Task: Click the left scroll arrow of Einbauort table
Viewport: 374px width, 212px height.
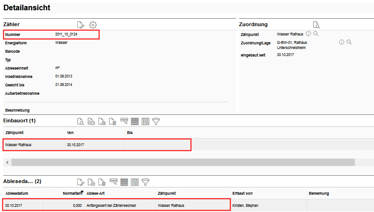Action: coord(7,163)
